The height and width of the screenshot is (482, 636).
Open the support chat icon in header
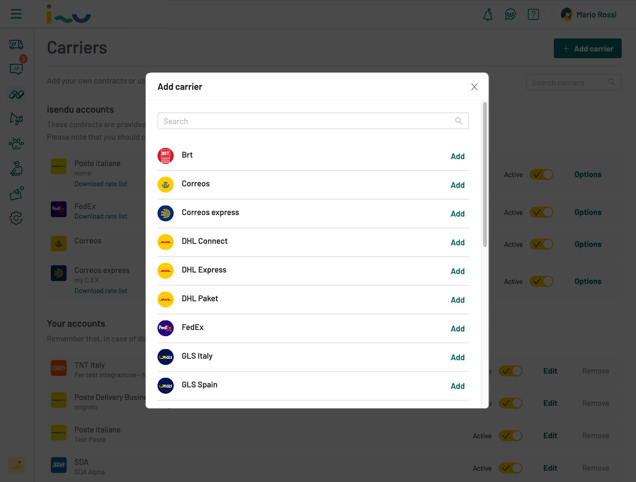(x=510, y=14)
